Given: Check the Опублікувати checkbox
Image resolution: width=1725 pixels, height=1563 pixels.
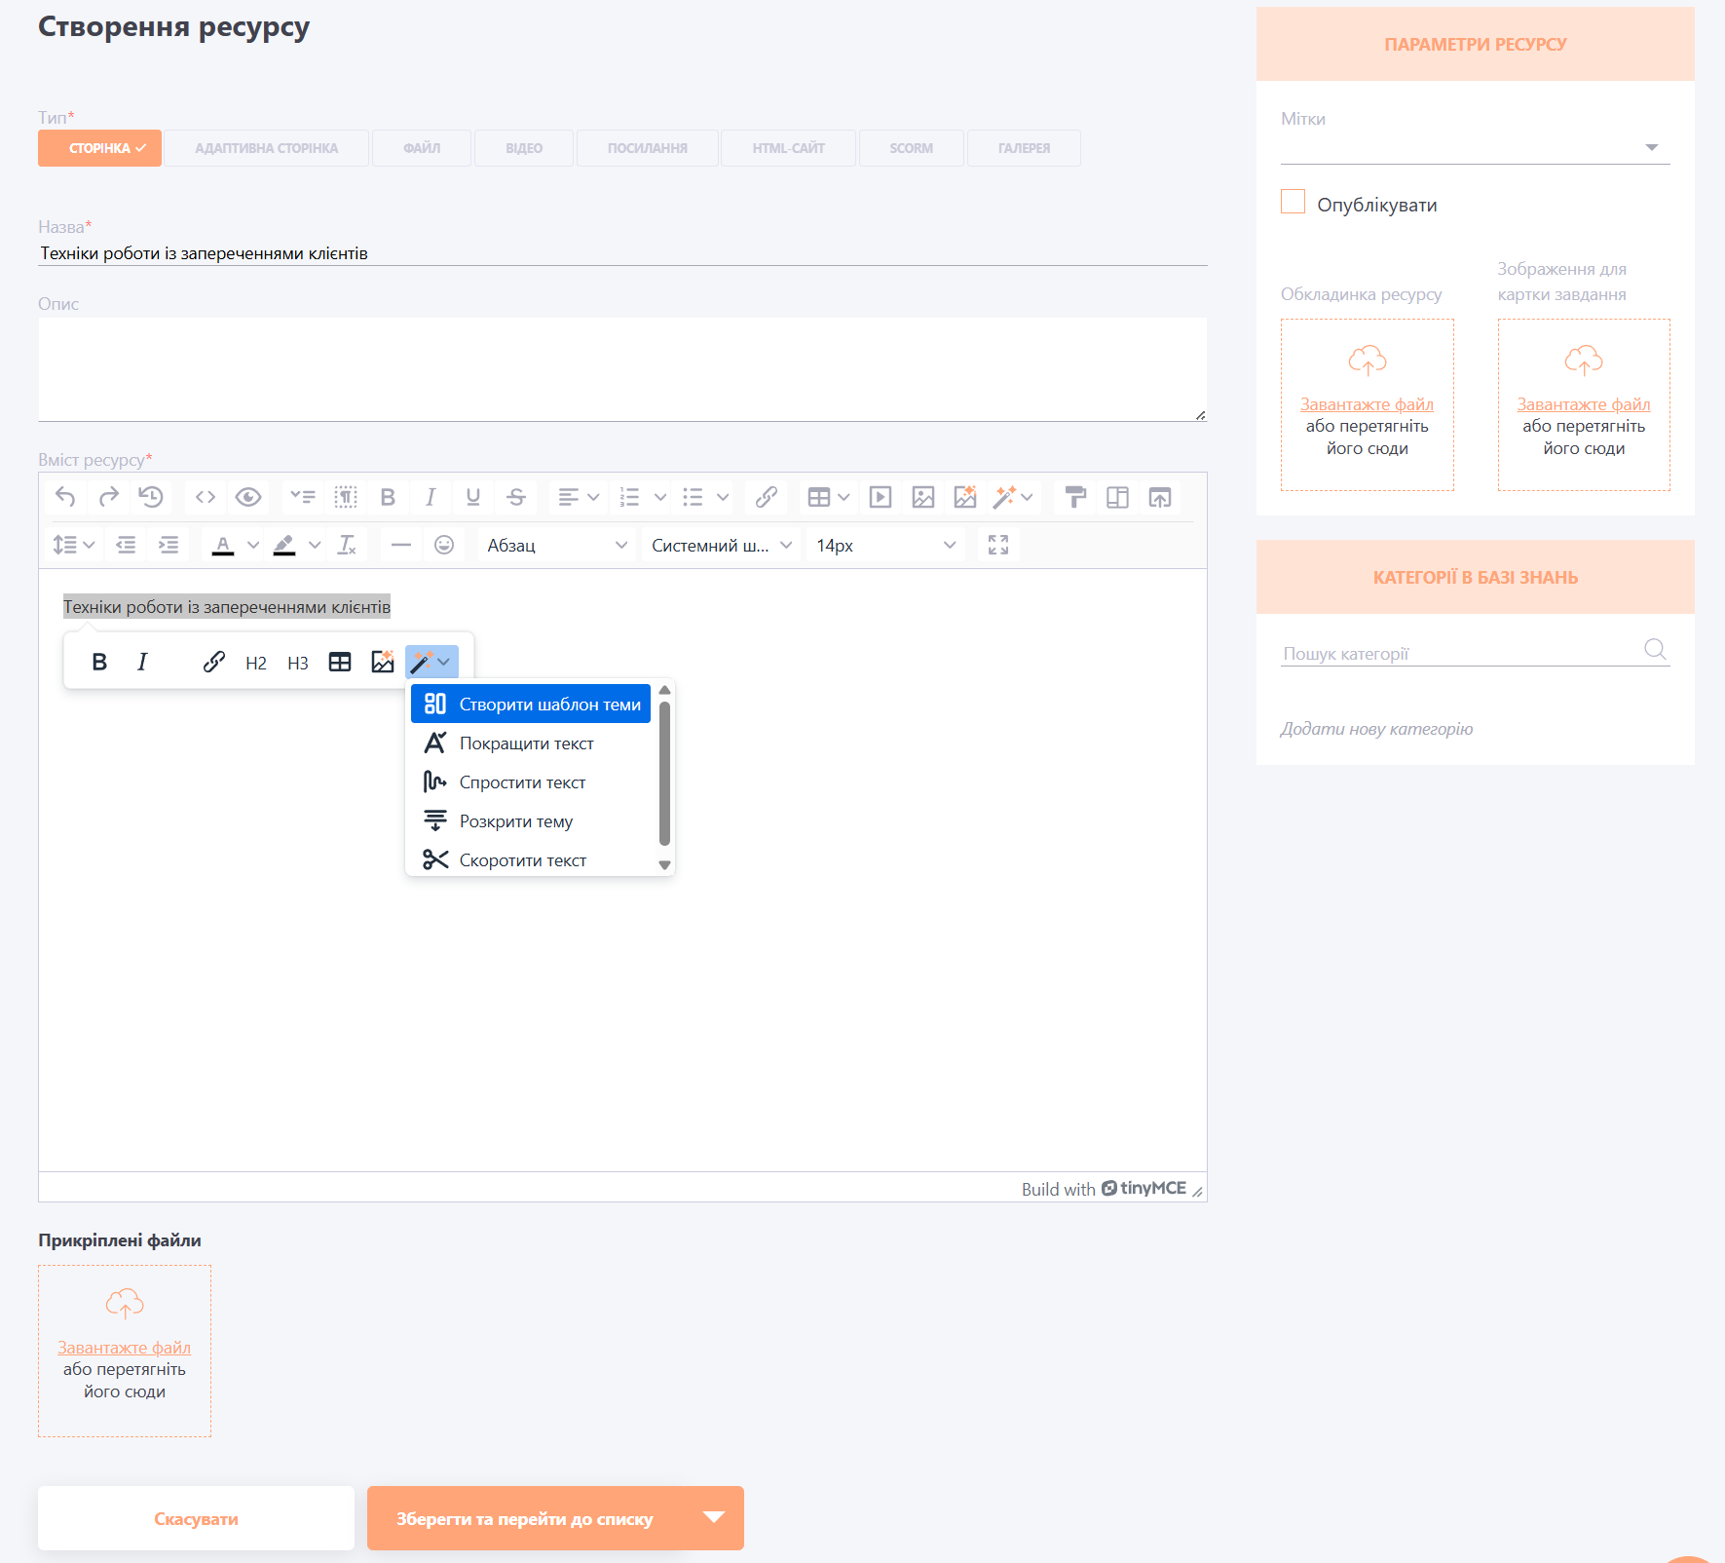Looking at the screenshot, I should (1293, 202).
